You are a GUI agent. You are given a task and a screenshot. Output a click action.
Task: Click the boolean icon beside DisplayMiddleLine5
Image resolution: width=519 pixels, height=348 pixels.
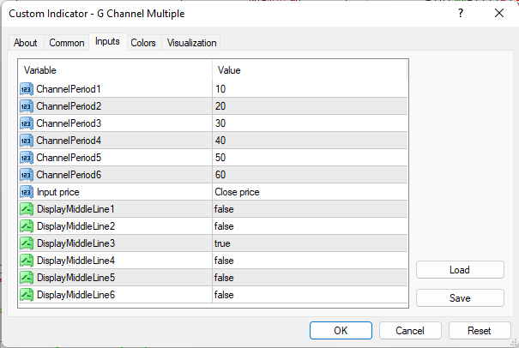tap(26, 278)
